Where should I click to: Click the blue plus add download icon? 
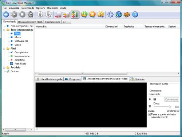coord(6,15)
